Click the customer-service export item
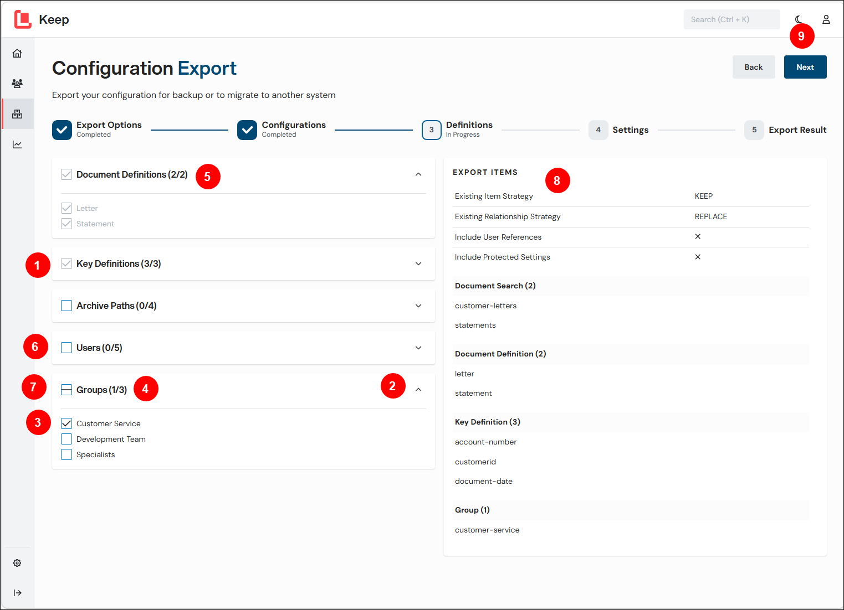 tap(487, 530)
